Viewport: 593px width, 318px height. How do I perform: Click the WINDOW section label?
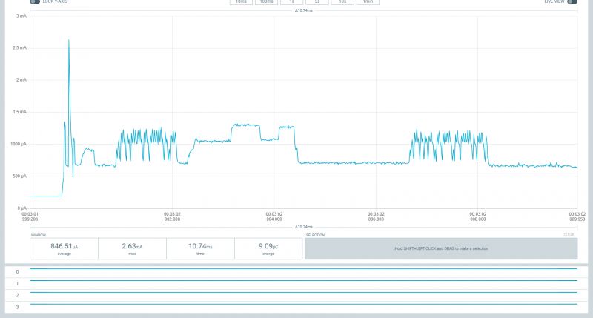(39, 235)
